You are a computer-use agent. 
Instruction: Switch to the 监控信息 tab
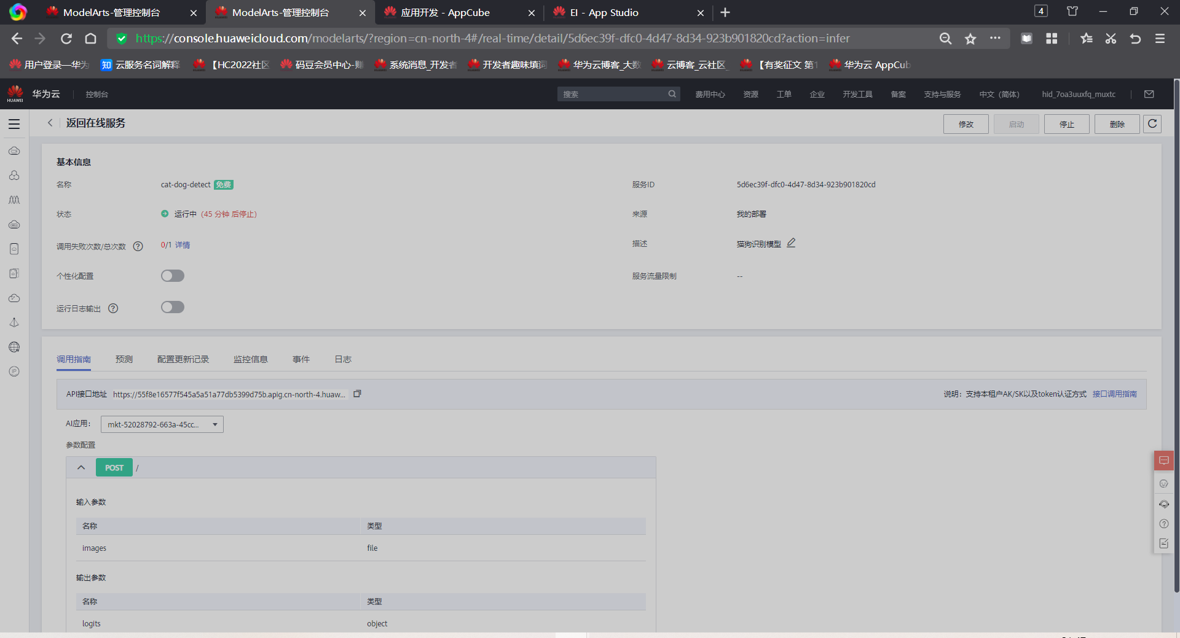click(251, 359)
